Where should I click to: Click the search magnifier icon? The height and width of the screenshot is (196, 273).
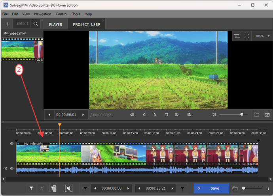(36, 24)
